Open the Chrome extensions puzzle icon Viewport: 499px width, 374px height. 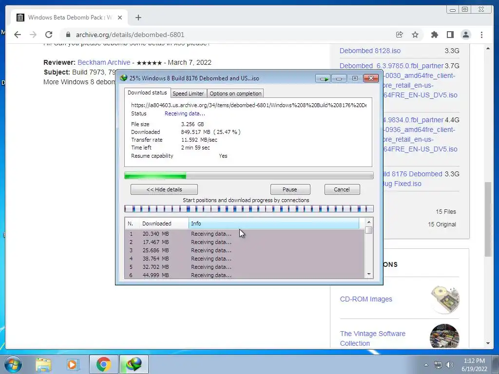click(434, 35)
